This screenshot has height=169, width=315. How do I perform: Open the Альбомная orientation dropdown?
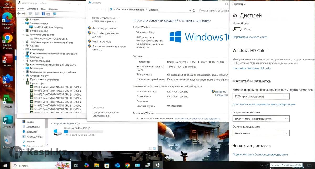[x=261, y=133]
